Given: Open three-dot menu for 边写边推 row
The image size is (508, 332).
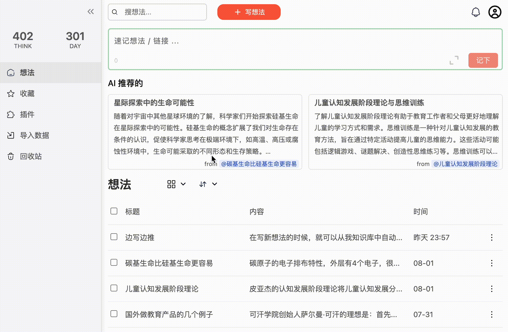Looking at the screenshot, I should coord(492,237).
